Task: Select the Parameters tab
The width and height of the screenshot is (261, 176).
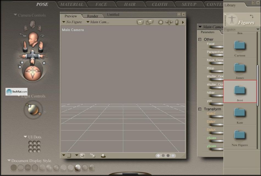Action: pyautogui.click(x=207, y=32)
